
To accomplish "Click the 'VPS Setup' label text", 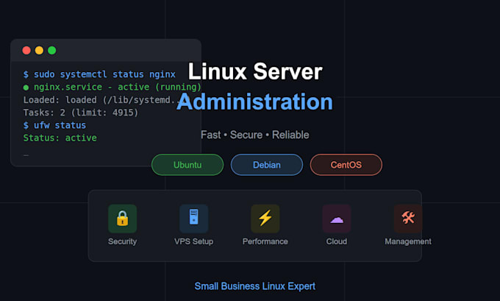I will pyautogui.click(x=194, y=241).
